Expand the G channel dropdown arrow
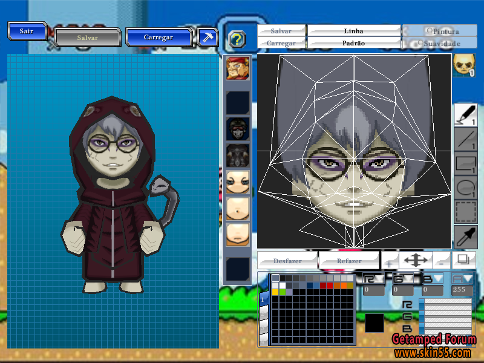This screenshot has height=363, width=484. pos(409,279)
